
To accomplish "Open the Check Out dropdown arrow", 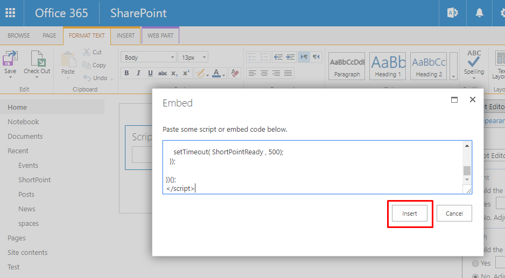I will pos(37,77).
